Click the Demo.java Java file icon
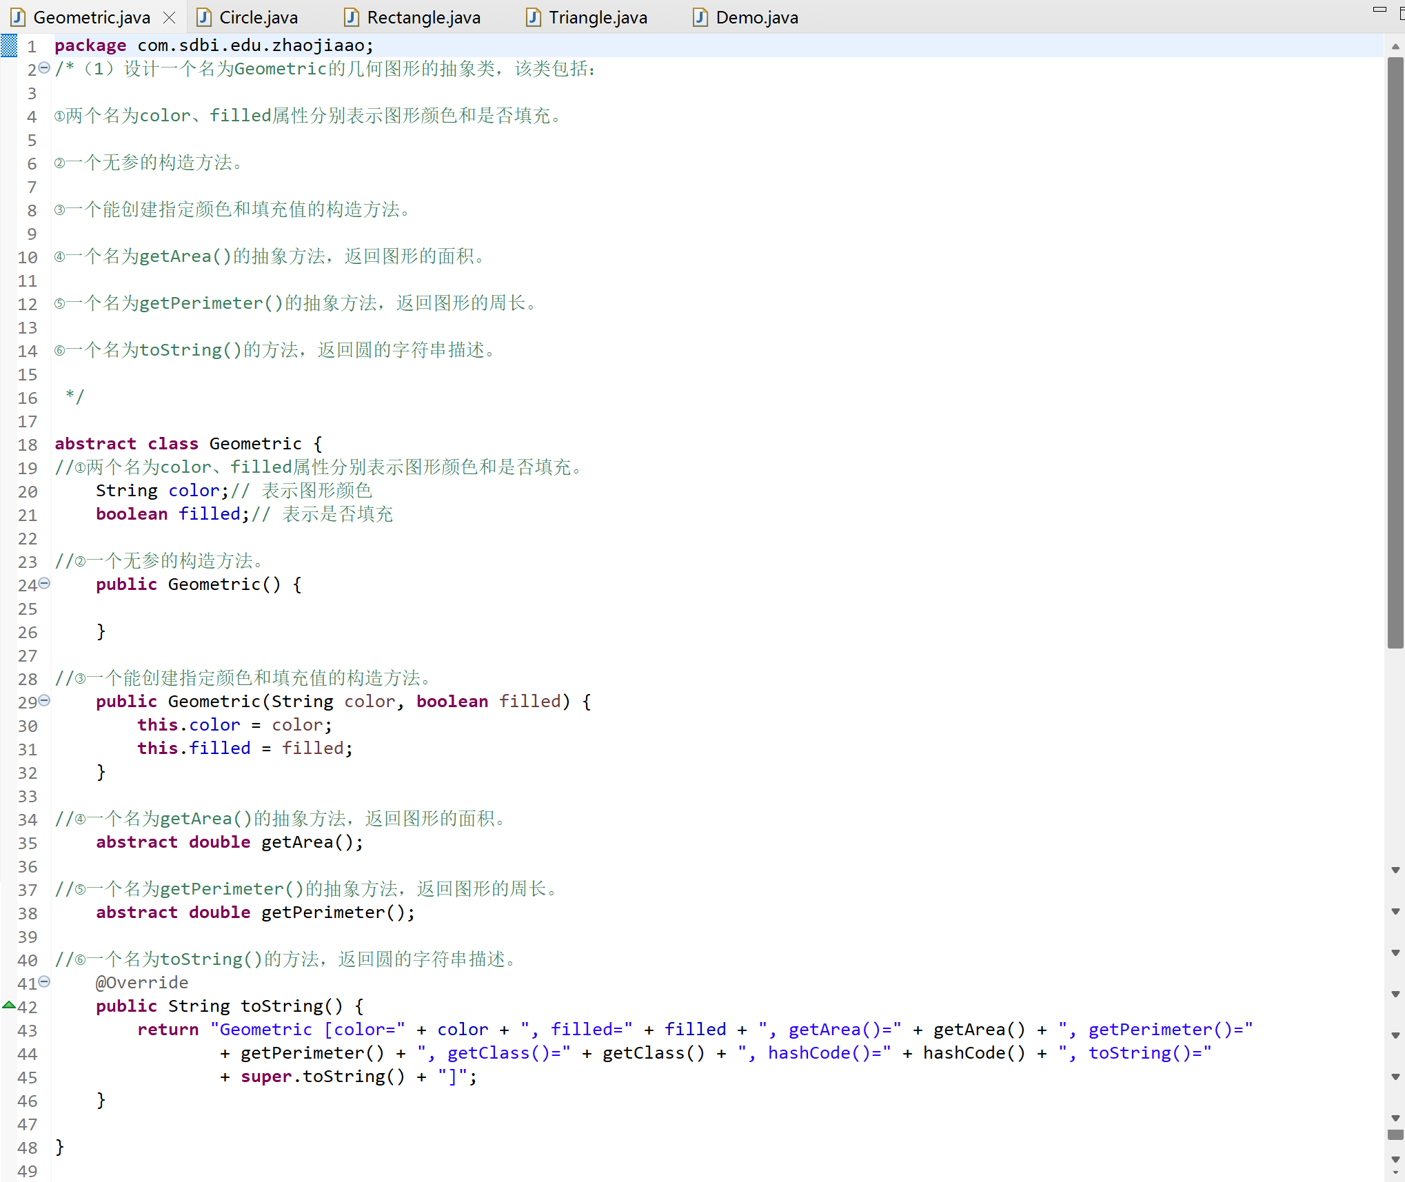 coord(700,18)
